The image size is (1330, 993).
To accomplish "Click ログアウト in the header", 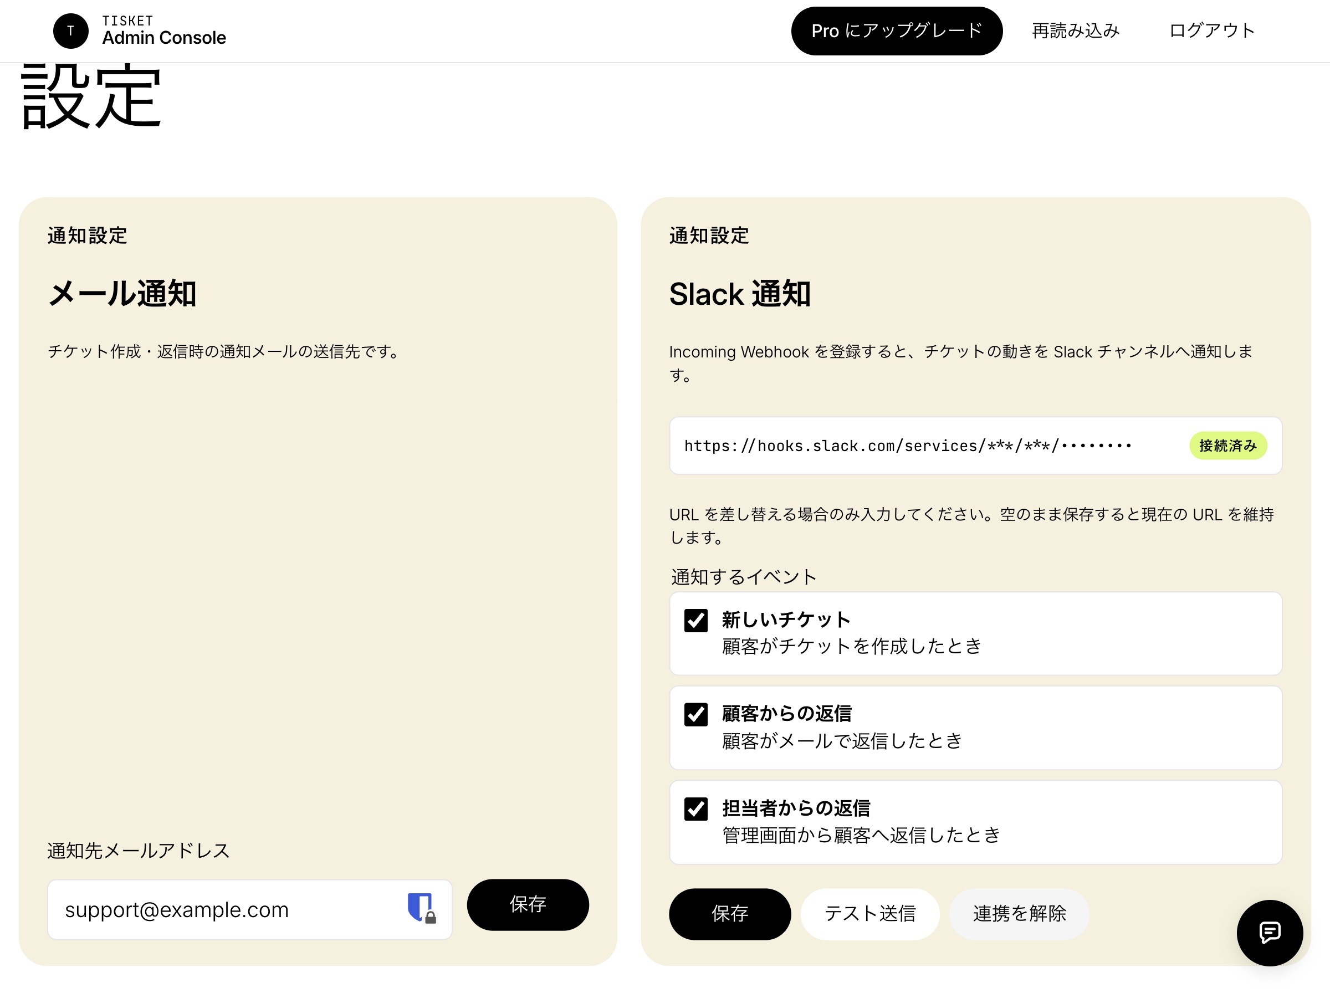I will 1212,30.
